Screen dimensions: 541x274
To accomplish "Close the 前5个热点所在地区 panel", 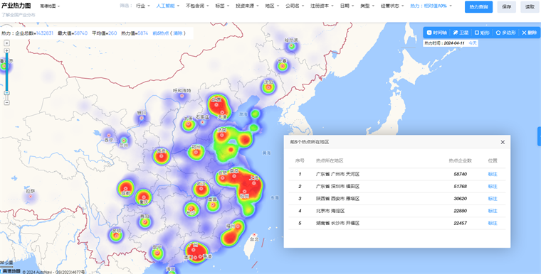I will [503, 142].
